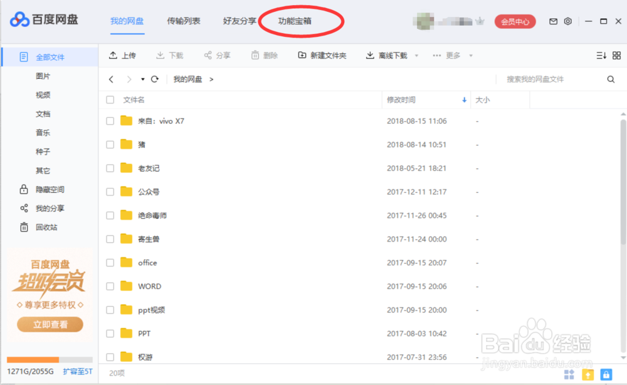The image size is (627, 385).
Task: Expand the 更多 (more) dropdown arrow
Action: [470, 55]
